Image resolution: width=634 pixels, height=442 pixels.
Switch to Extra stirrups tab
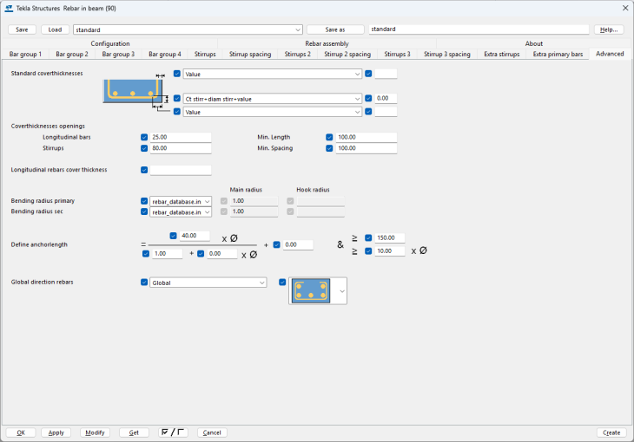tap(502, 54)
